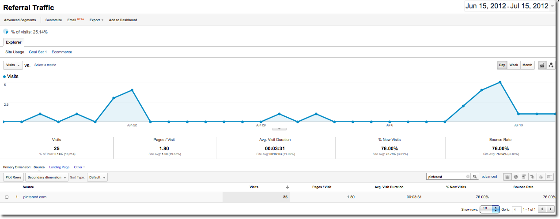The height and width of the screenshot is (219, 560).
Task: Click the Go to page input field
Action: coord(516,209)
